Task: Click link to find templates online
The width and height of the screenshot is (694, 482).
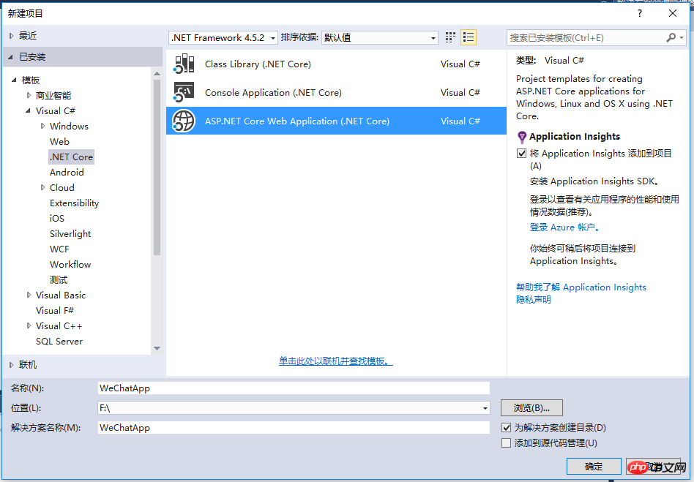Action: 336,361
